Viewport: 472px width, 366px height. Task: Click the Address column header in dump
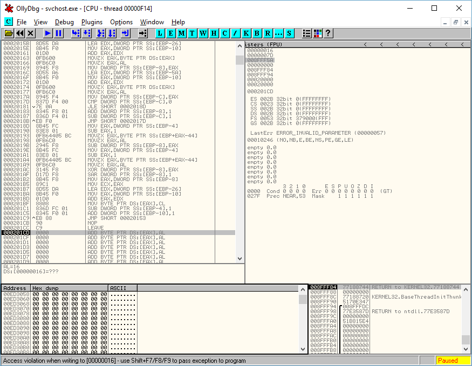(16, 288)
